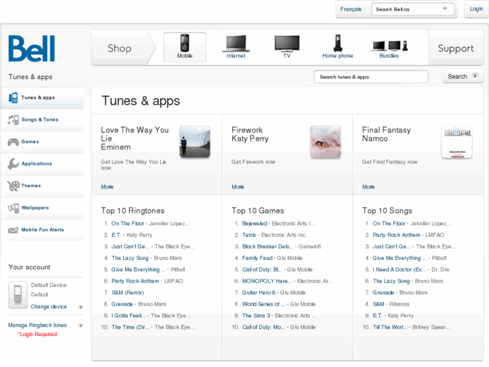Switch language to Français

point(350,9)
